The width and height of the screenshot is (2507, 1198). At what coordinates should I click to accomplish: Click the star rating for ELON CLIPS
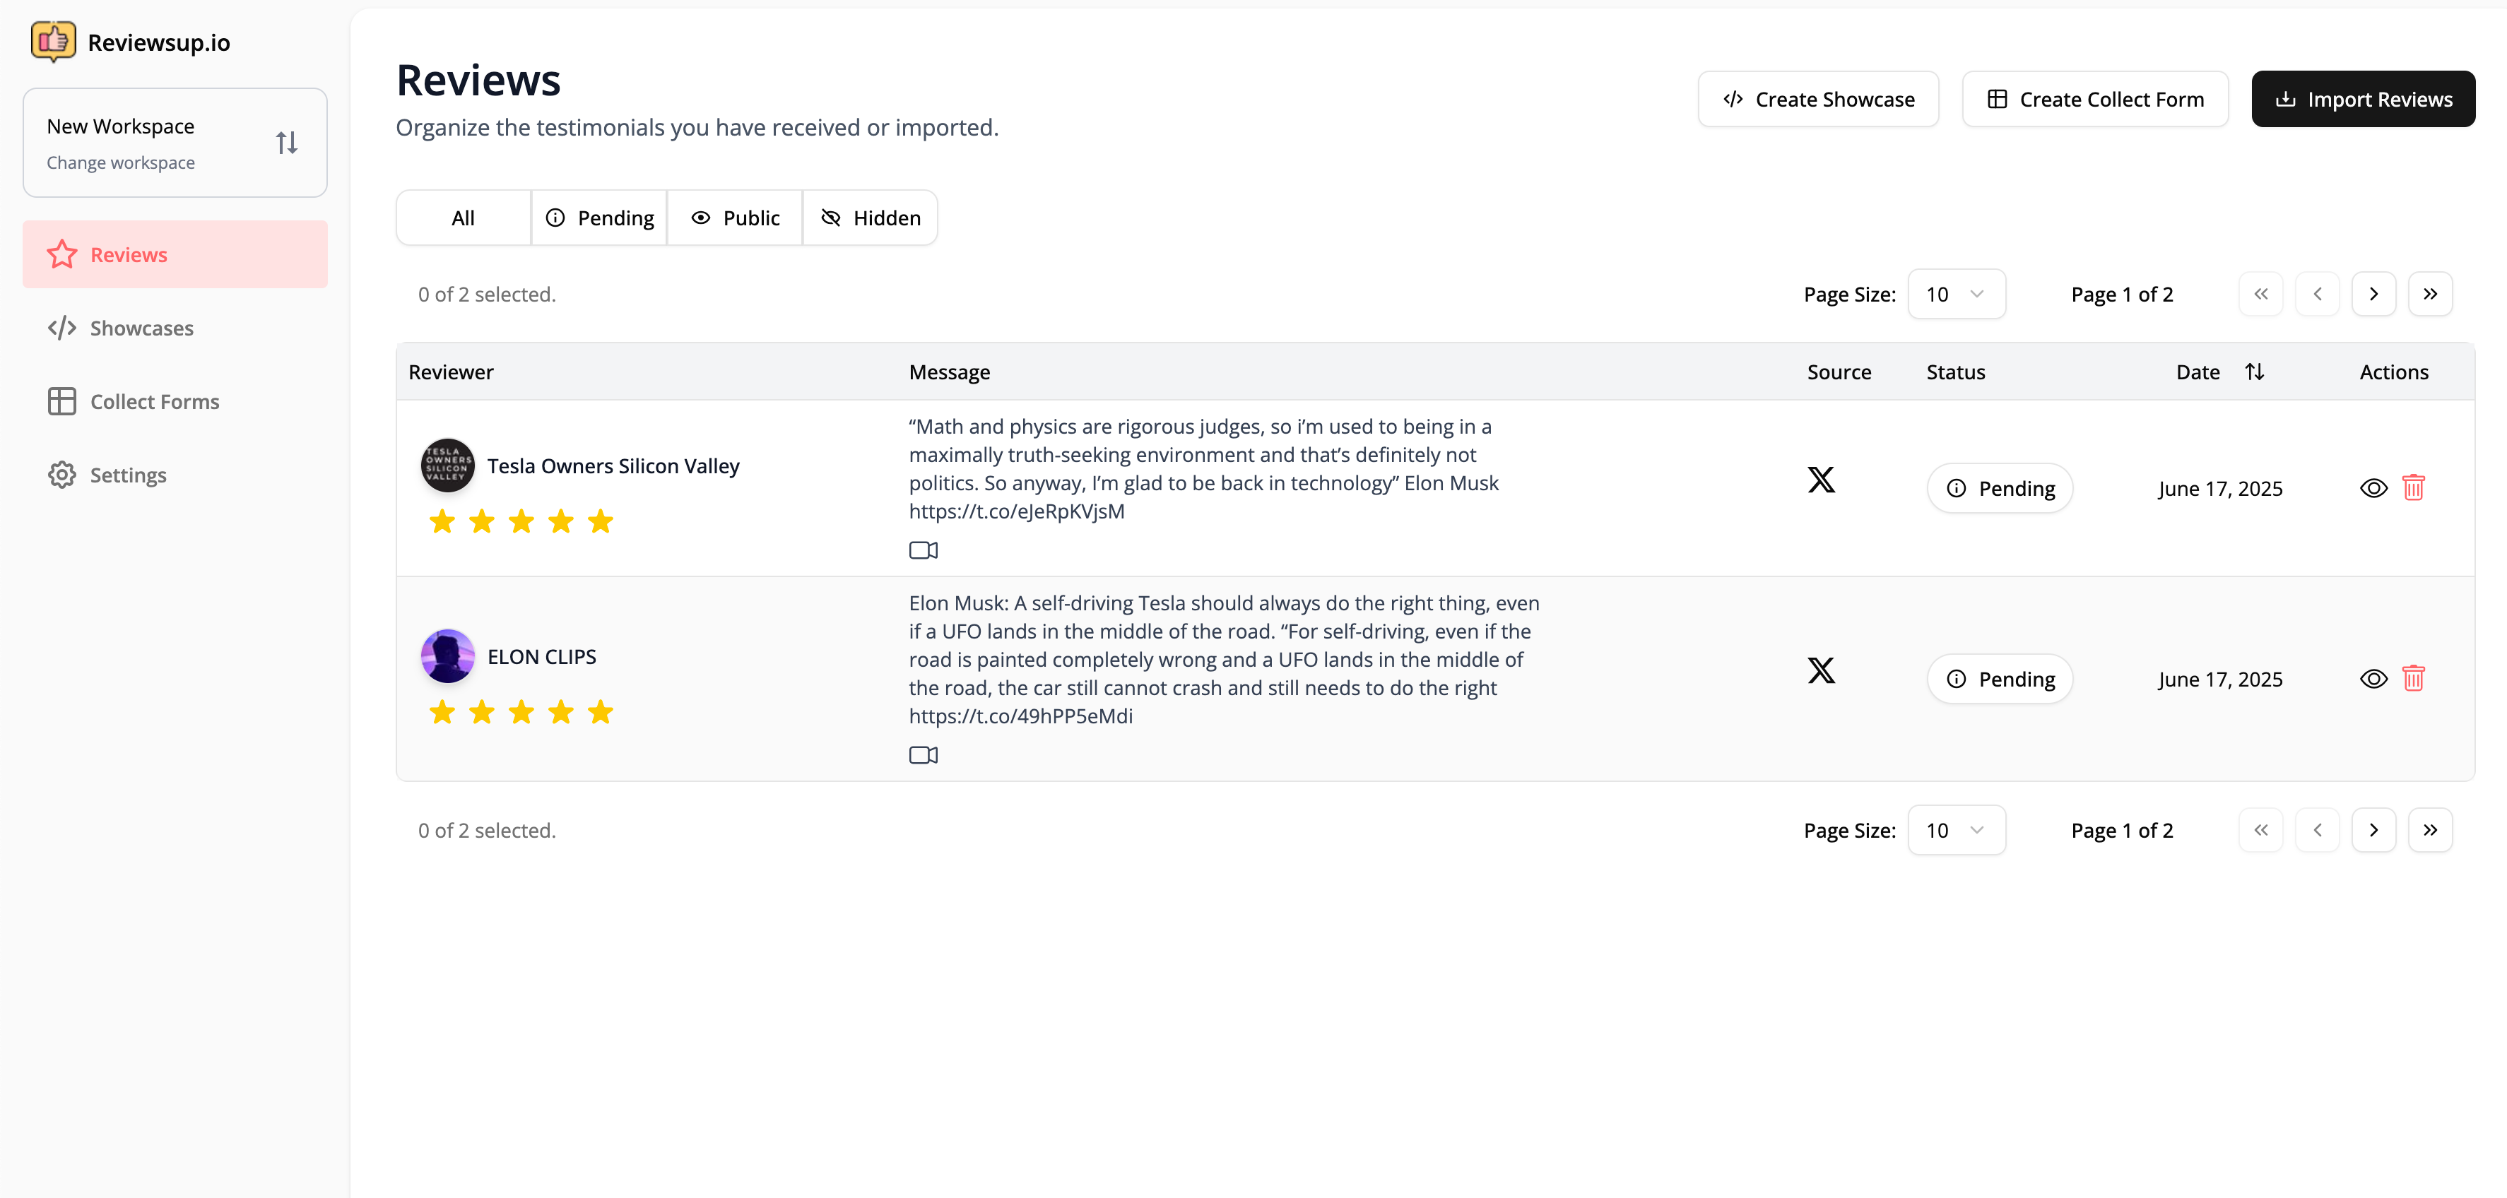tap(521, 713)
